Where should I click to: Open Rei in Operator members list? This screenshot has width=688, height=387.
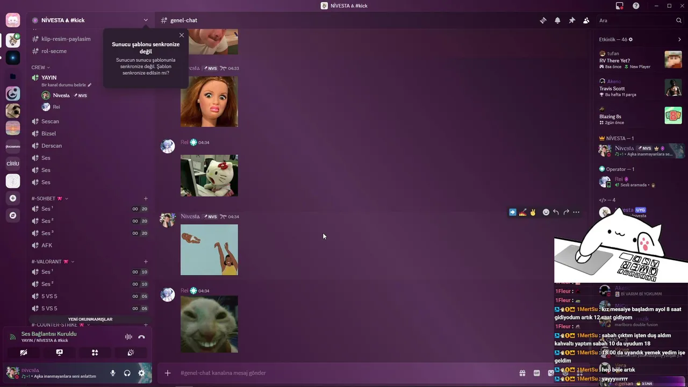[640, 182]
